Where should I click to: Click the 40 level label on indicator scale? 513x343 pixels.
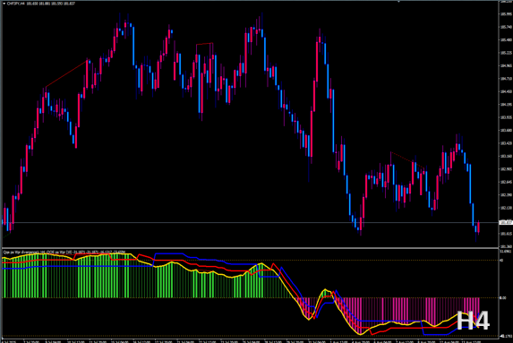point(501,261)
